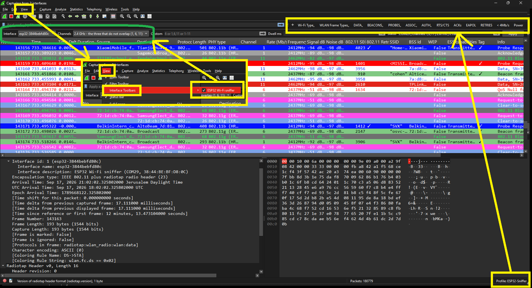Open capture options gear icon
This screenshot has height=288, width=532.
point(25,16)
